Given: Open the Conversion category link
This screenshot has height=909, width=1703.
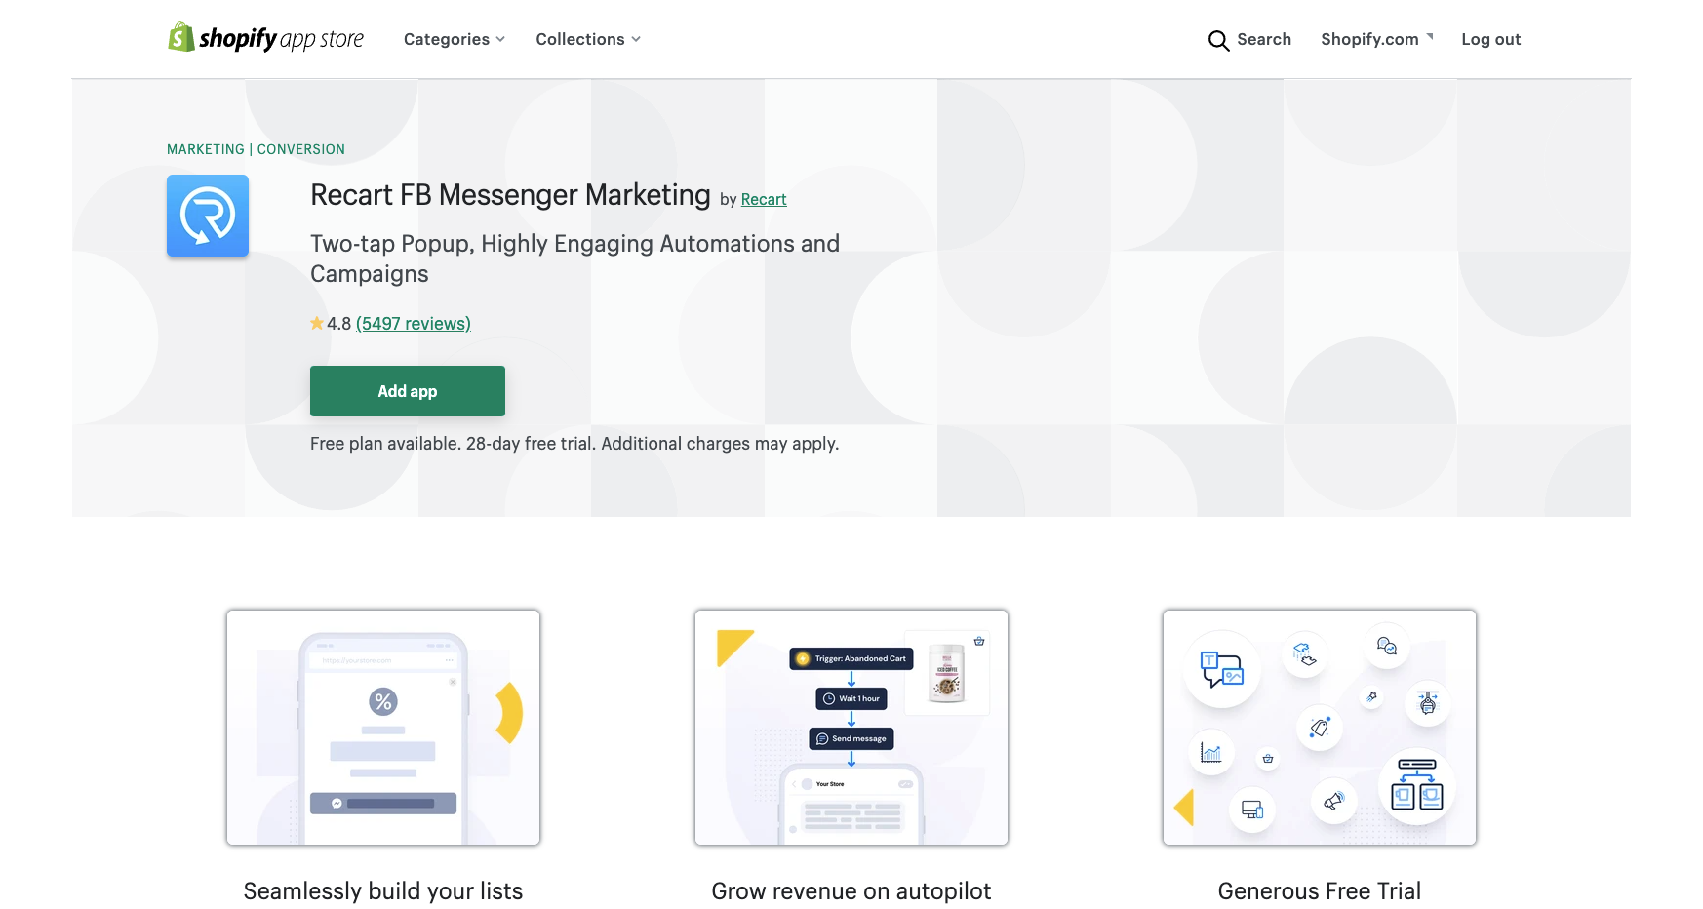Looking at the screenshot, I should click(x=301, y=149).
